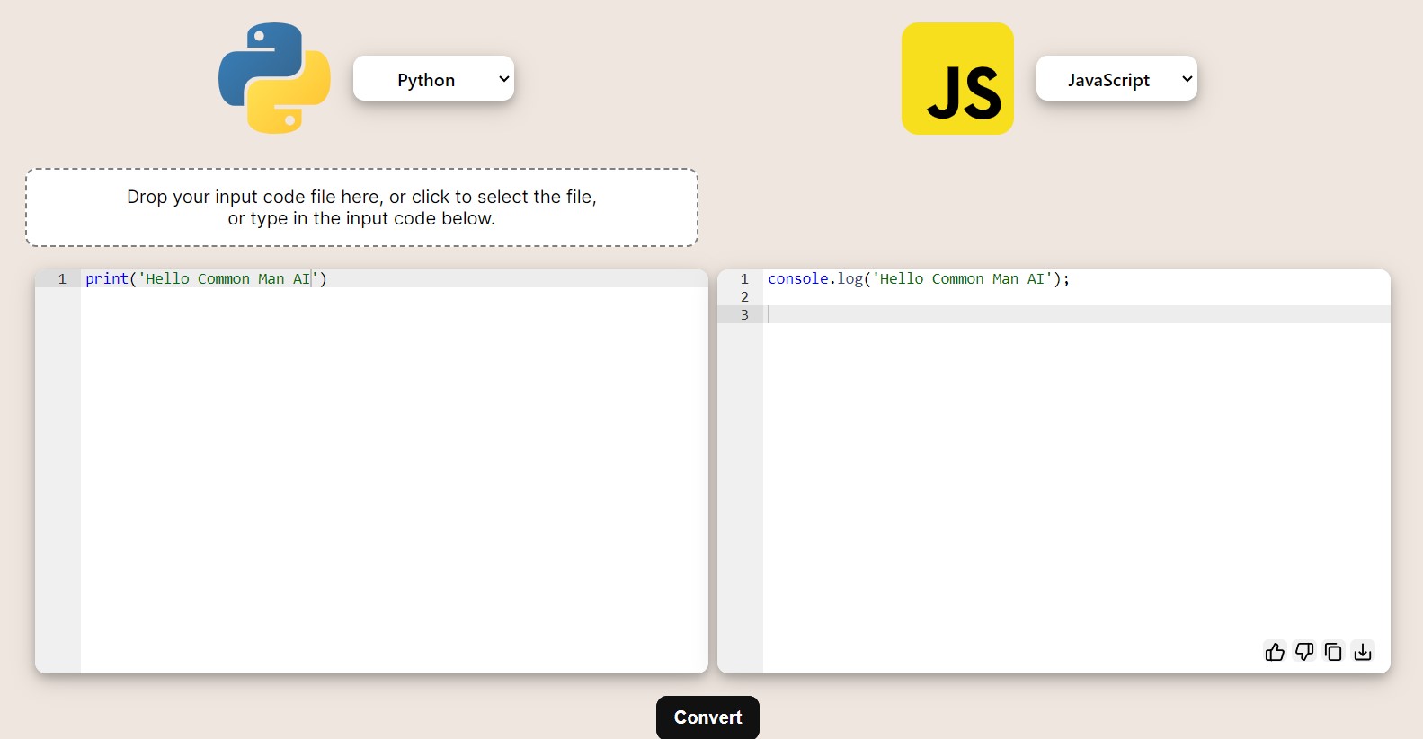
Task: Click the JavaScript JS logo
Action: coord(957,78)
